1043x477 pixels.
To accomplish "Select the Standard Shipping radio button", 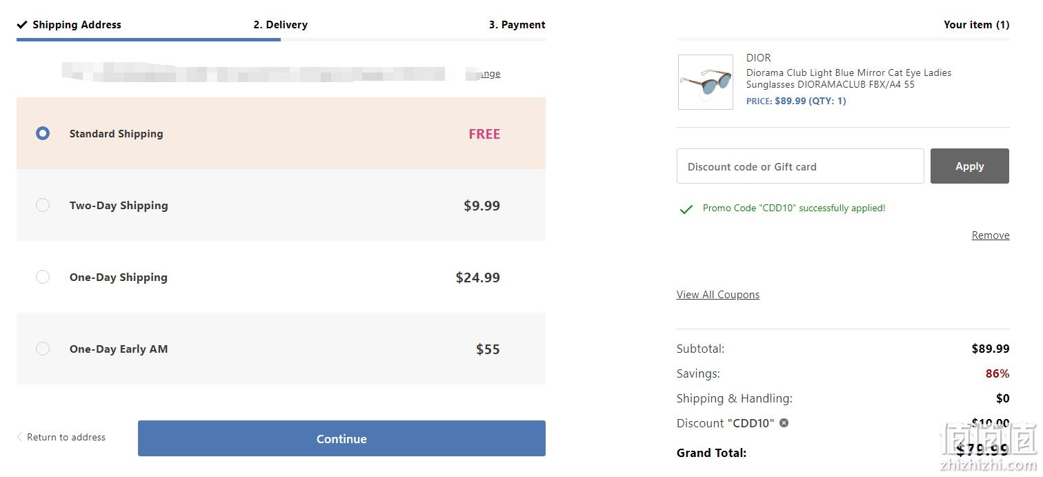I will [x=43, y=133].
